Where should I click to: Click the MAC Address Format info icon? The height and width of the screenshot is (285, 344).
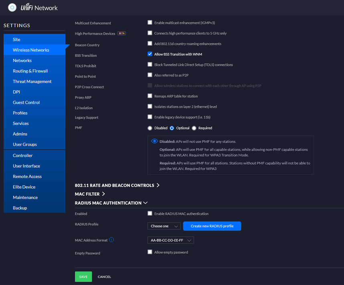tap(111, 240)
